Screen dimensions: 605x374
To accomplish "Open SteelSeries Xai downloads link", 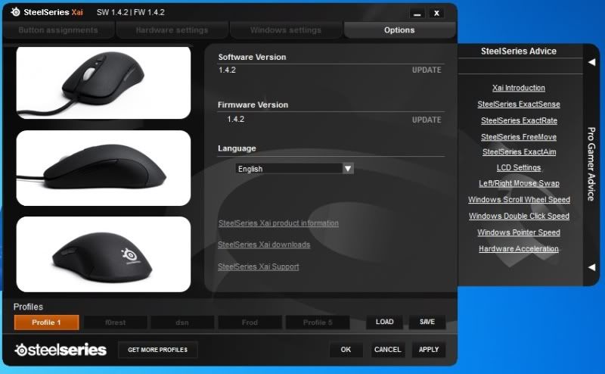I will point(264,245).
